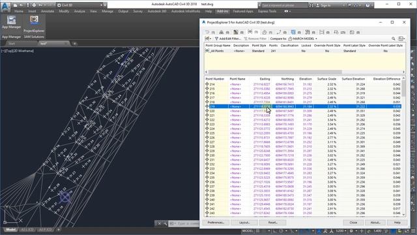The width and height of the screenshot is (417, 235).
Task: Open the Home ribbon tab
Action: (19, 12)
